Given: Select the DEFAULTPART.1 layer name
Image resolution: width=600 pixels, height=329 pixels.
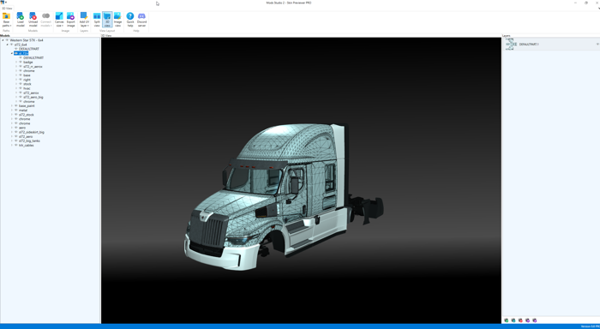Looking at the screenshot, I should [529, 45].
